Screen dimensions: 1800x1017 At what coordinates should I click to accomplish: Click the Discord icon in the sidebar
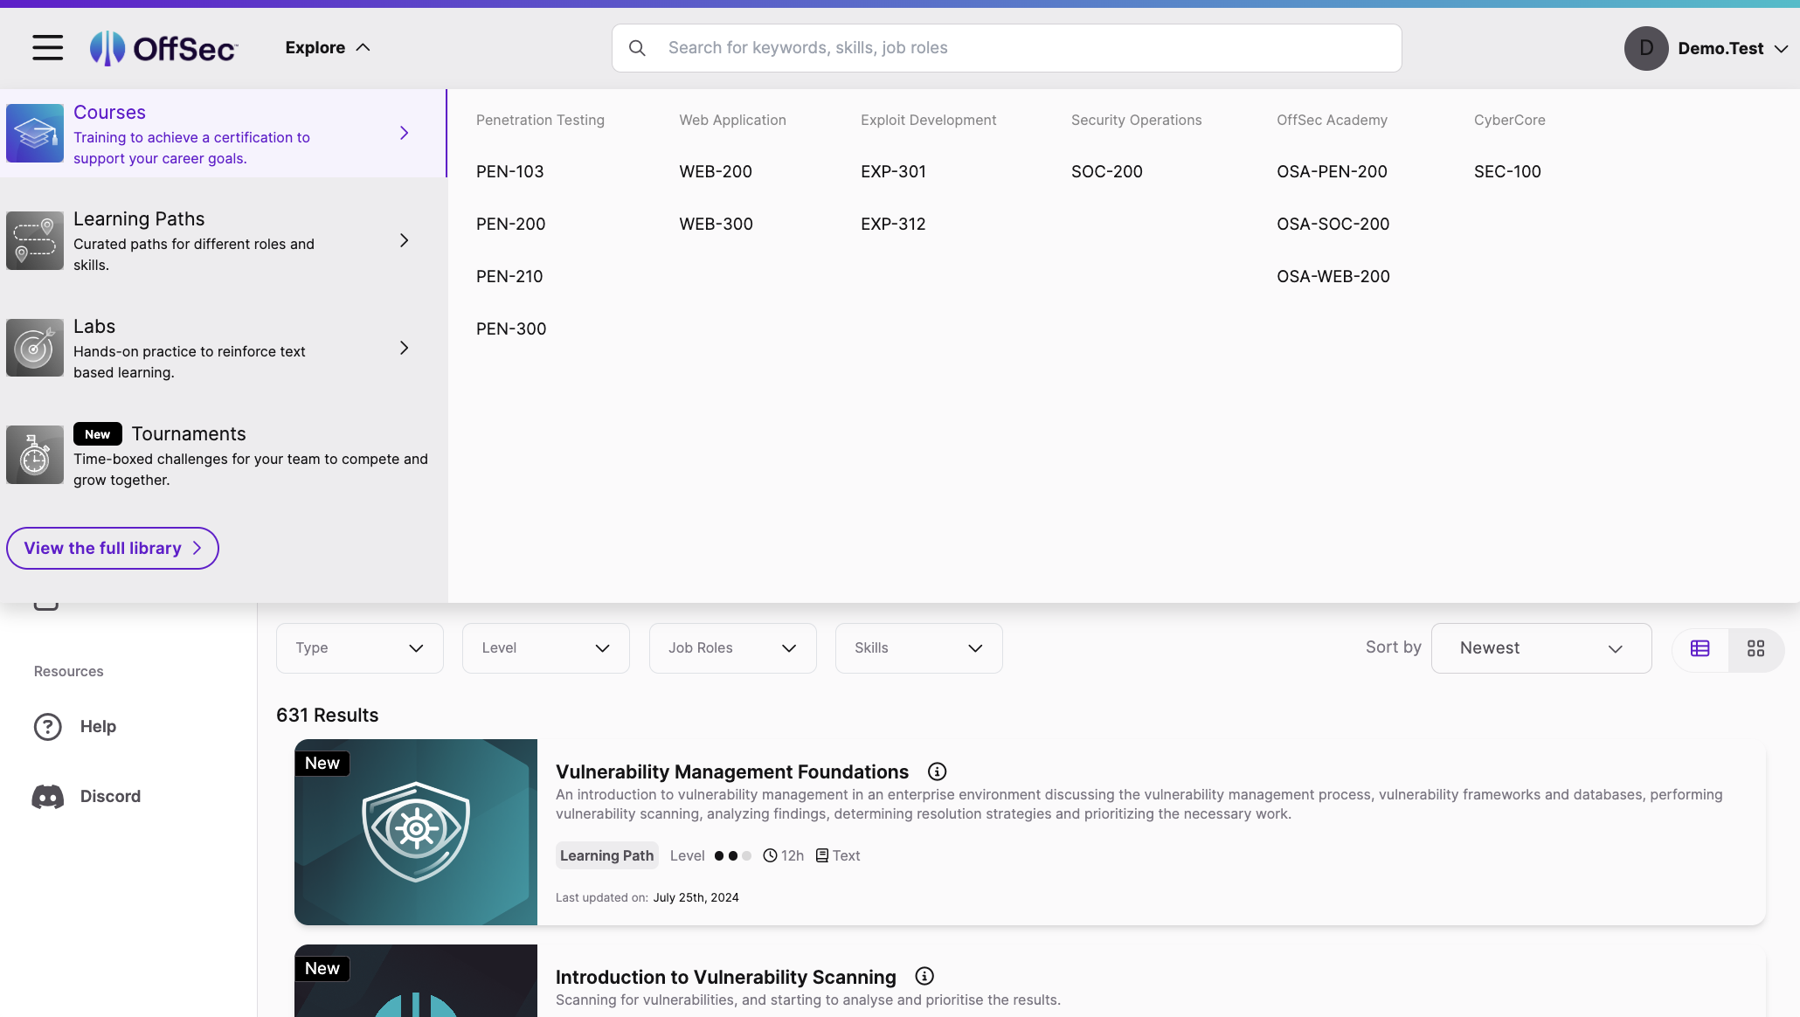(46, 796)
